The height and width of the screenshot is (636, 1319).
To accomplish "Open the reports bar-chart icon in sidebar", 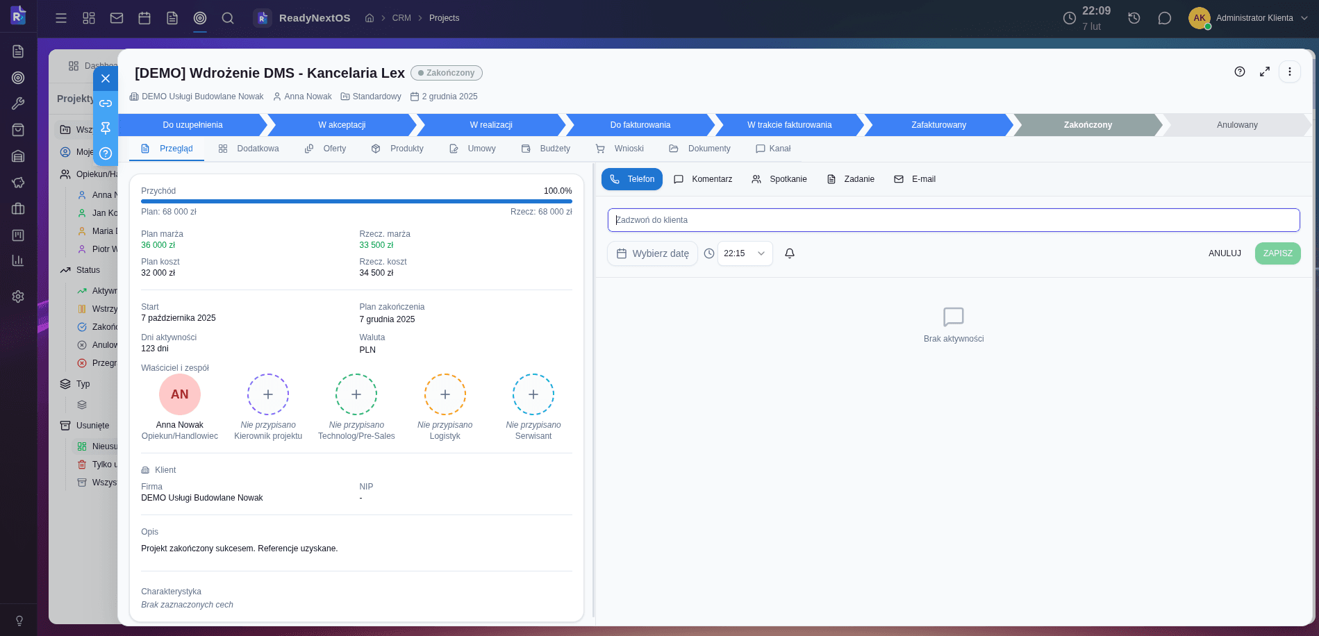I will pyautogui.click(x=18, y=260).
